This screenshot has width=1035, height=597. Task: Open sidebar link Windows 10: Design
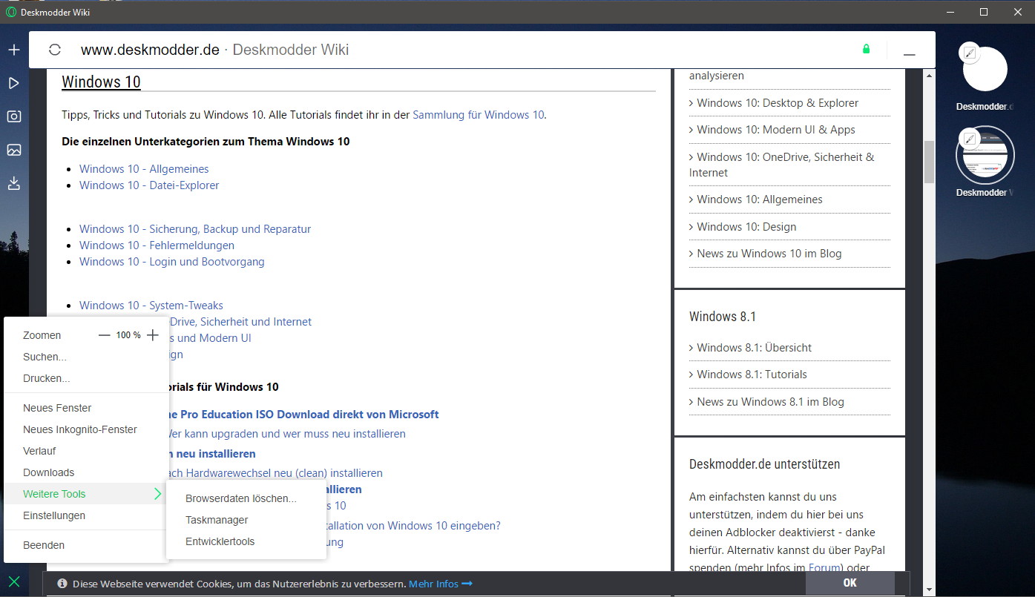746,227
